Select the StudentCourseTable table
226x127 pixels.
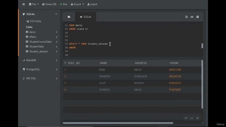tap(40, 42)
